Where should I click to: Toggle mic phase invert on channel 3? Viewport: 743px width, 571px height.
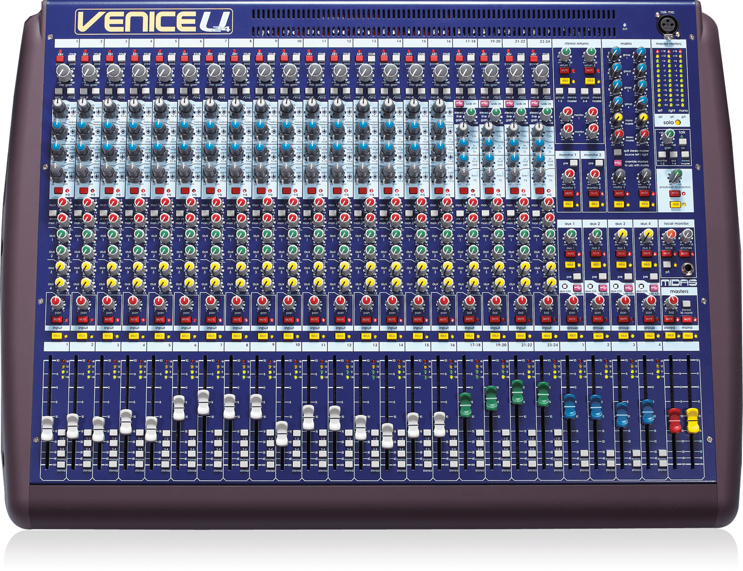click(108, 91)
